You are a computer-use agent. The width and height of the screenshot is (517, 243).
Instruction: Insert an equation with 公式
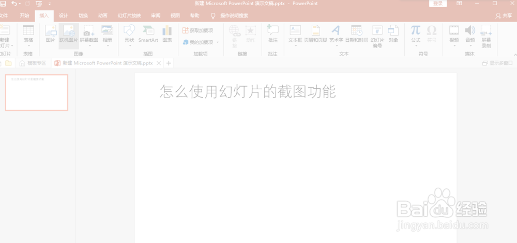pyautogui.click(x=416, y=34)
